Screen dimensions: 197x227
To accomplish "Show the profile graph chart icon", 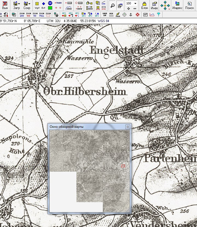I will click(152, 14).
